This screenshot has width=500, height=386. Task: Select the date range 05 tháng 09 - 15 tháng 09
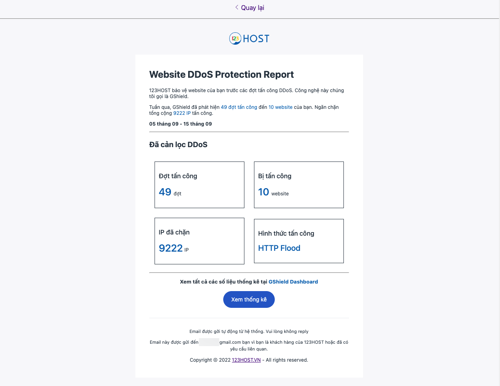point(181,124)
